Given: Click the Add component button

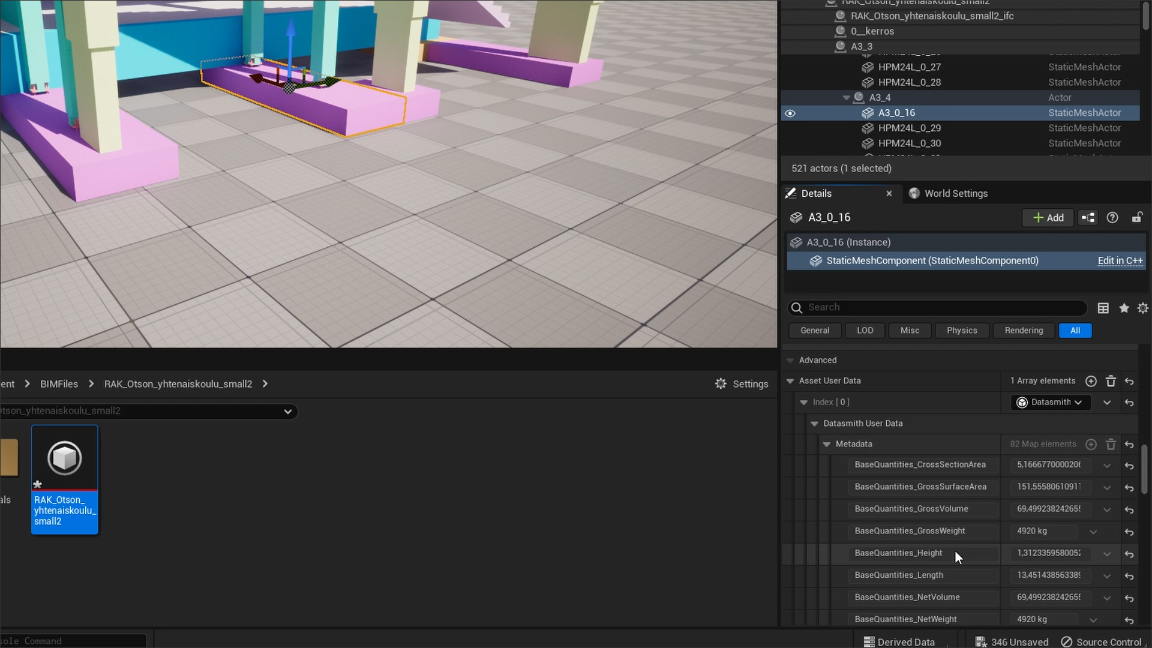Looking at the screenshot, I should (1048, 218).
